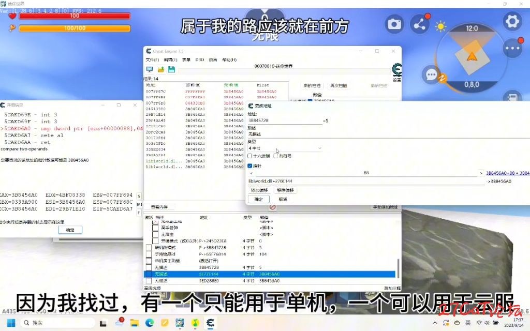Image resolution: width=530 pixels, height=331 pixels.
Task: Click the 移除偏移 remove offset button
Action: 285,190
